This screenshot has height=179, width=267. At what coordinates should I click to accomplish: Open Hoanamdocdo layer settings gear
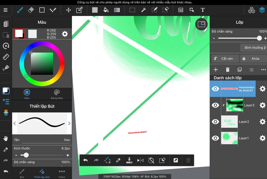[x=262, y=89]
